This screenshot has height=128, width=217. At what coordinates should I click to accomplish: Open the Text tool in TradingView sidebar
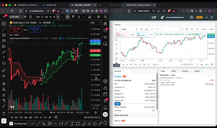coord(4,57)
